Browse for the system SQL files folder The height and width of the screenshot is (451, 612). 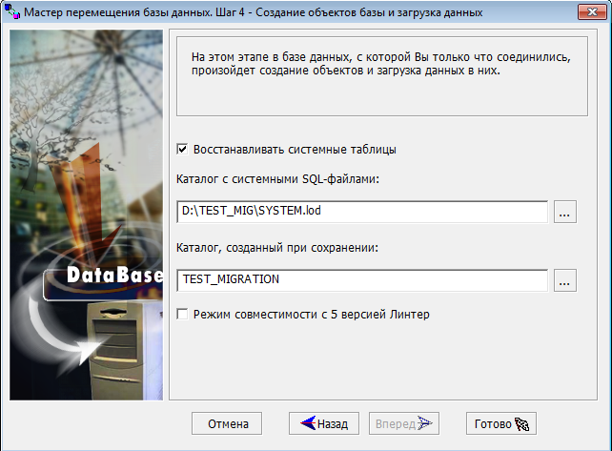tap(565, 213)
